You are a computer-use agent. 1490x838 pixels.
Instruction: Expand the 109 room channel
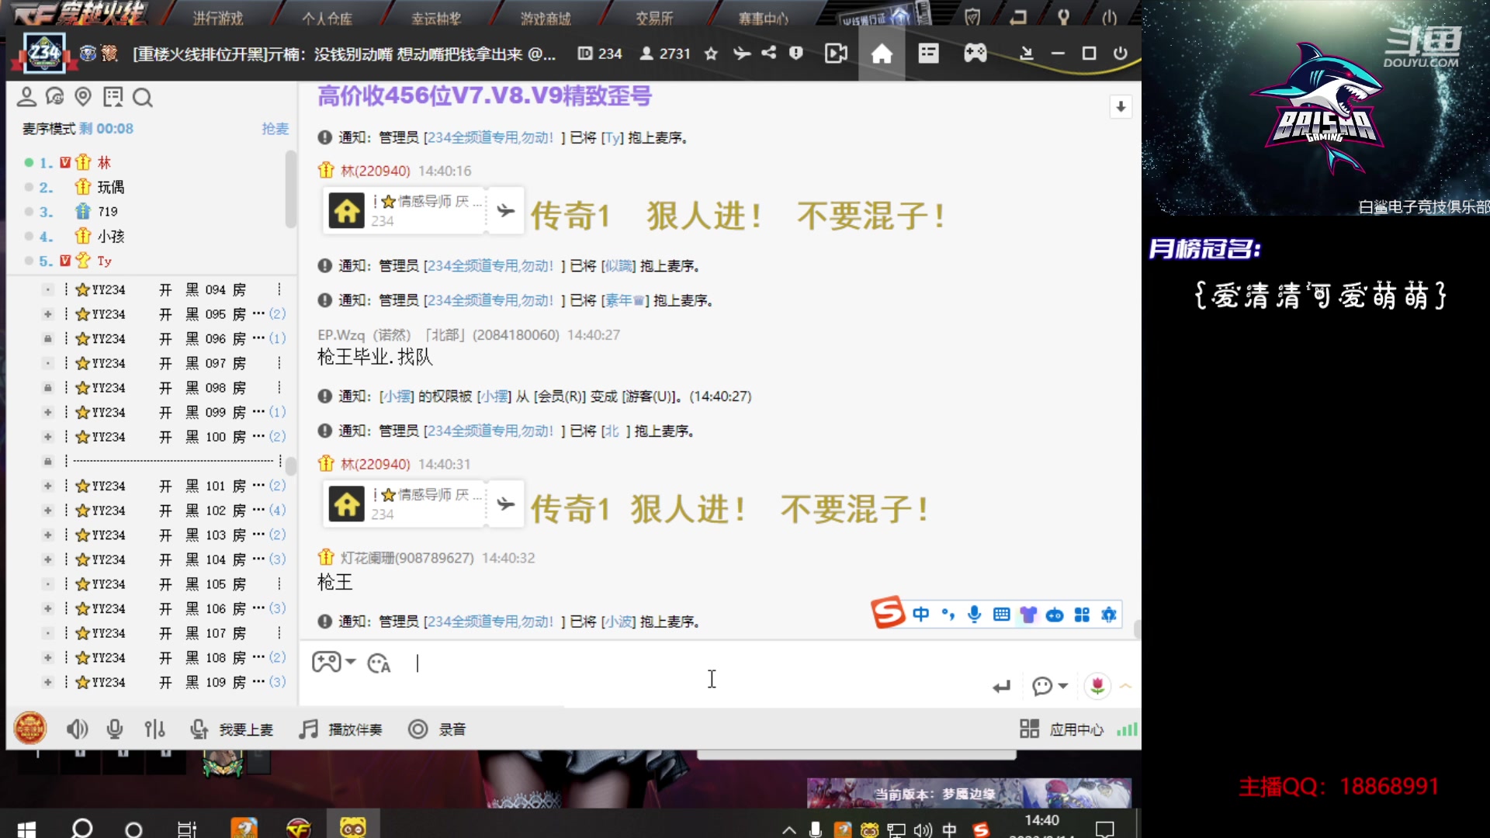point(47,682)
